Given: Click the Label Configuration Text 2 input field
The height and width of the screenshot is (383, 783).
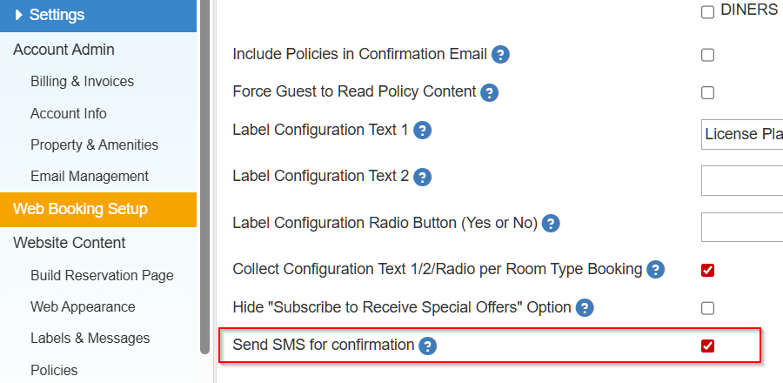Looking at the screenshot, I should (742, 180).
